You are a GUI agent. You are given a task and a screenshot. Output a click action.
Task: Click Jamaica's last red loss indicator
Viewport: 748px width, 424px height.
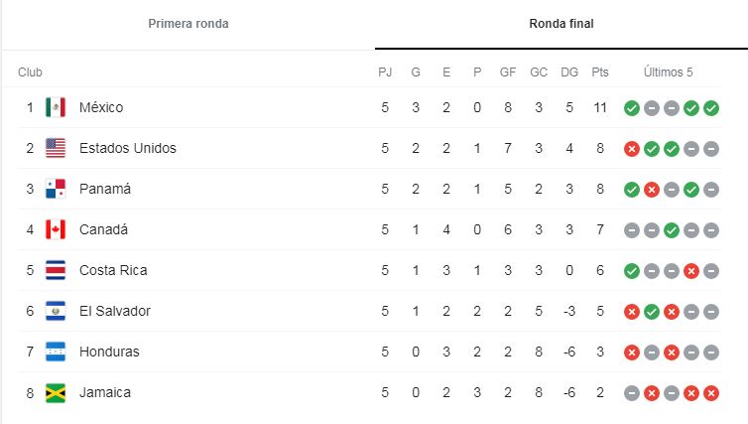point(710,393)
